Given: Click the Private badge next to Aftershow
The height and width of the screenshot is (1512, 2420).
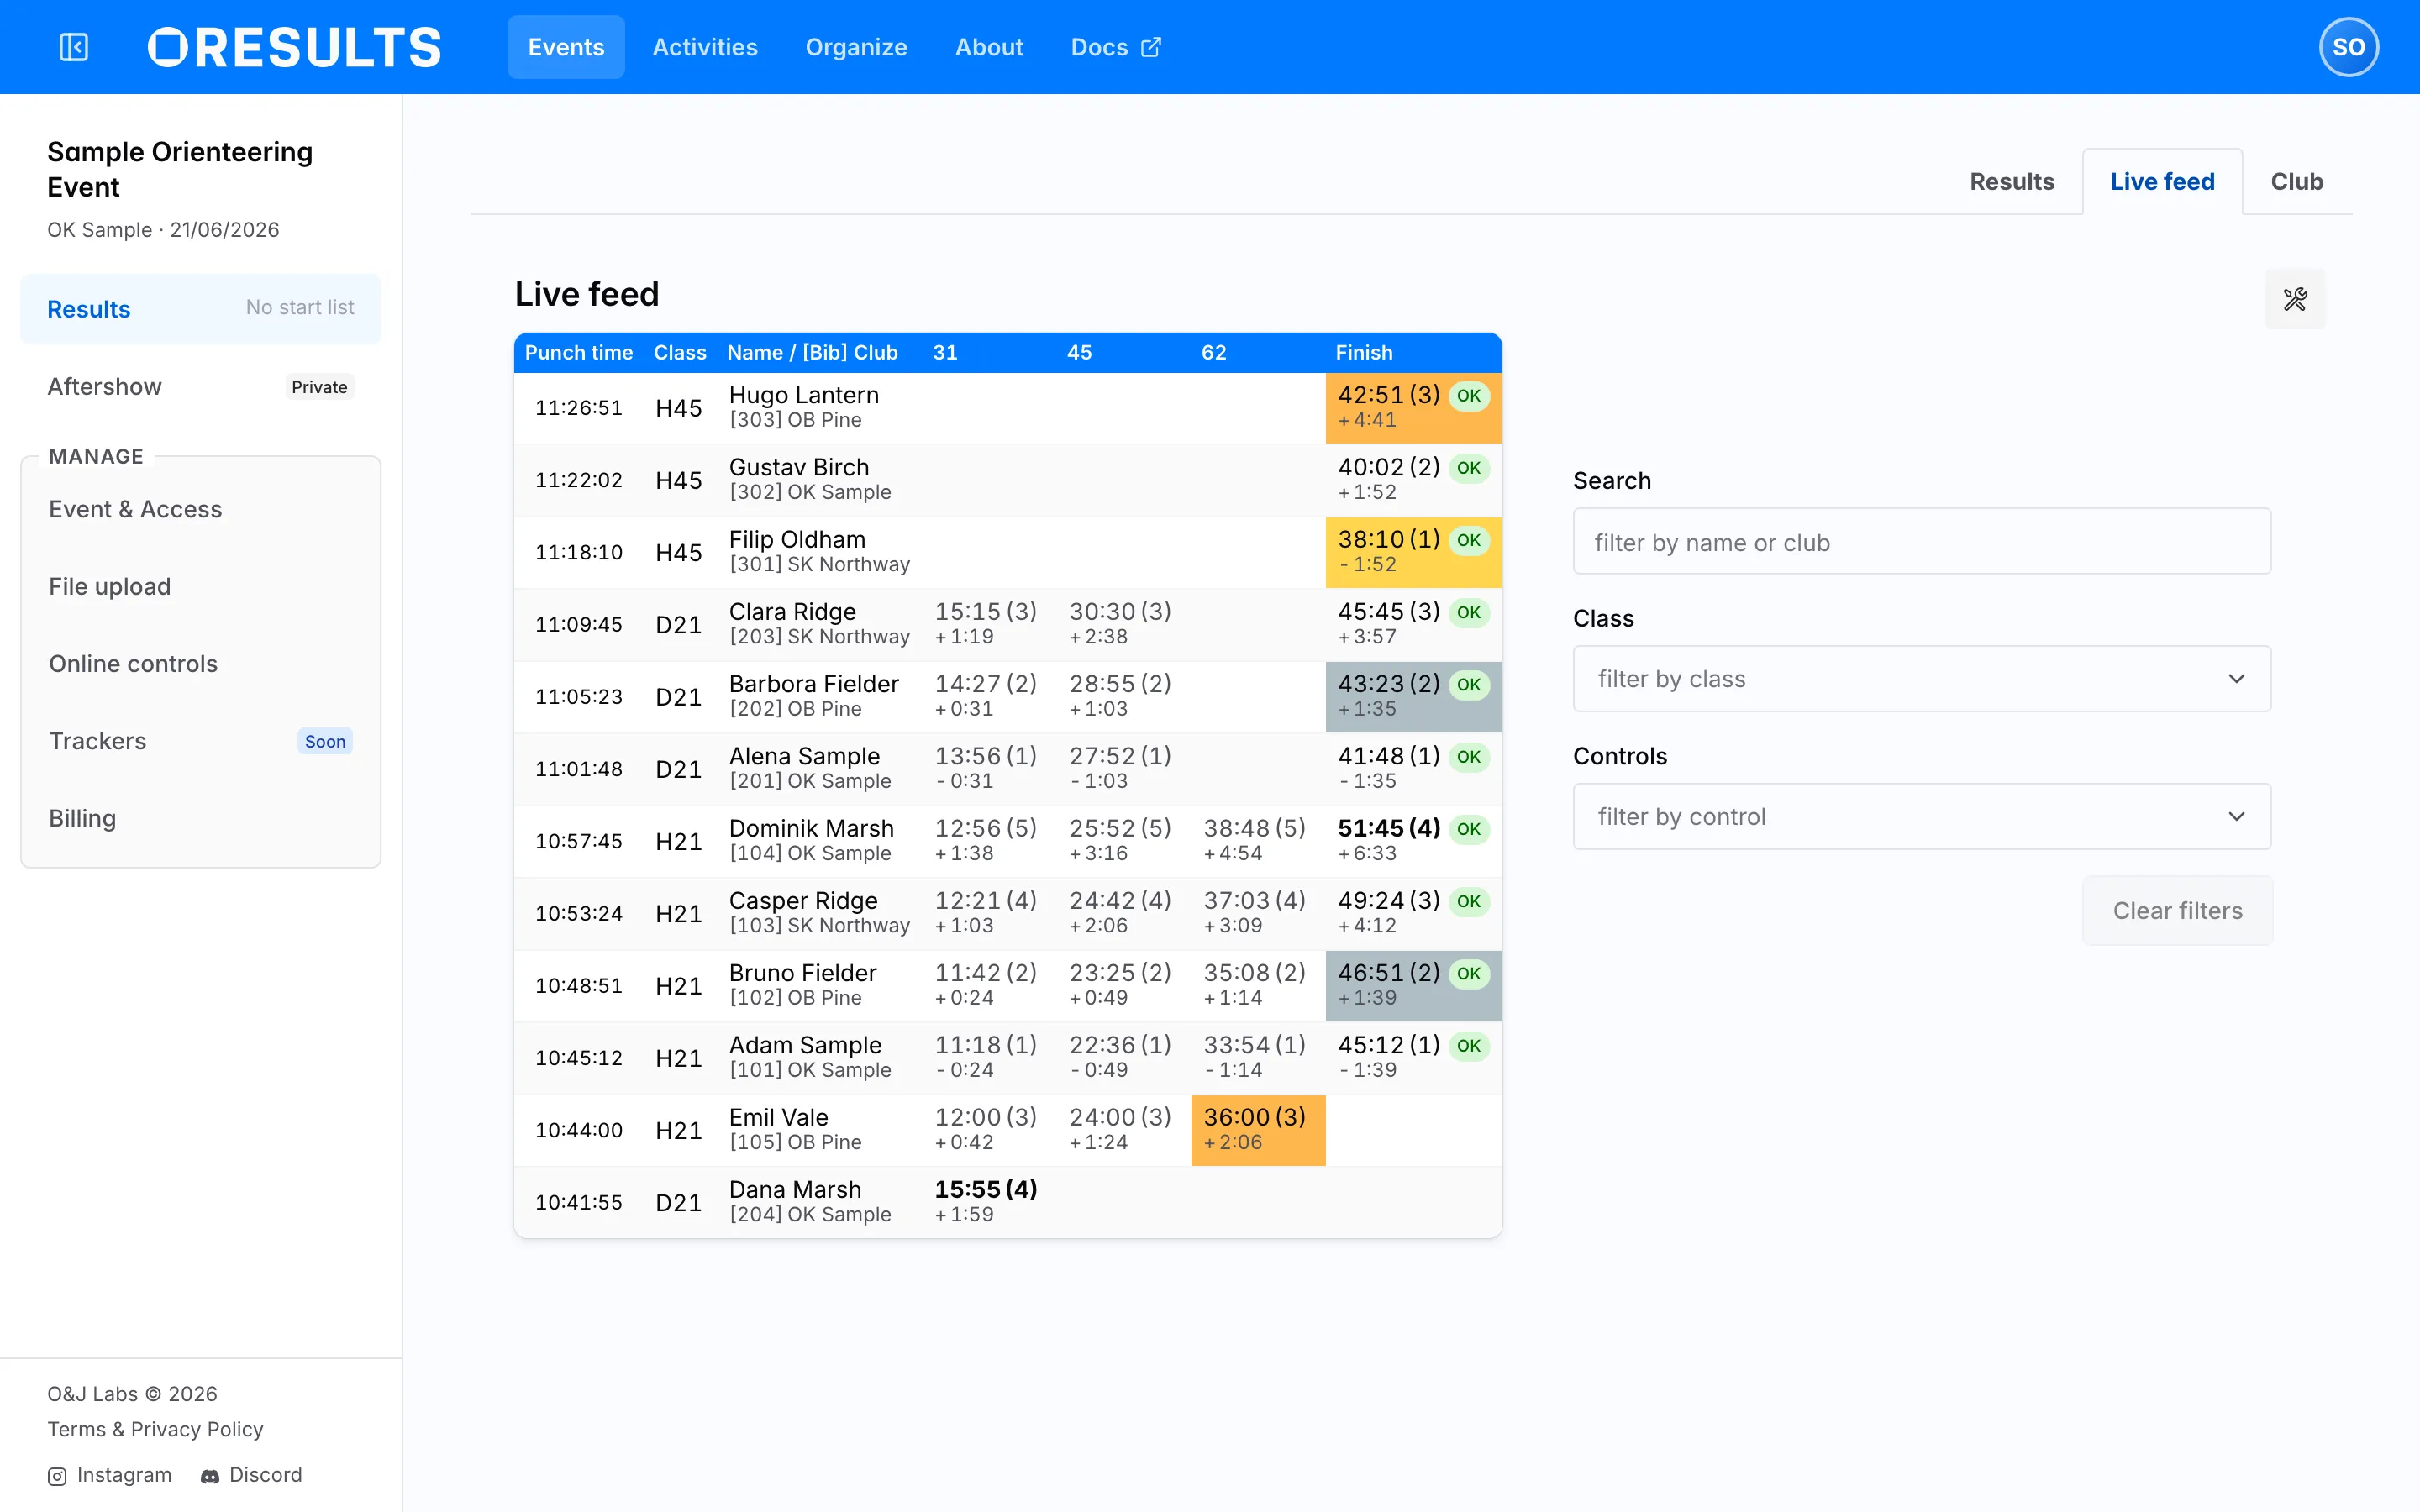Looking at the screenshot, I should [x=319, y=387].
